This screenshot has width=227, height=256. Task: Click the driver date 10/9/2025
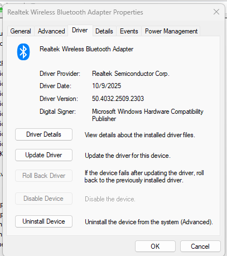click(x=107, y=86)
